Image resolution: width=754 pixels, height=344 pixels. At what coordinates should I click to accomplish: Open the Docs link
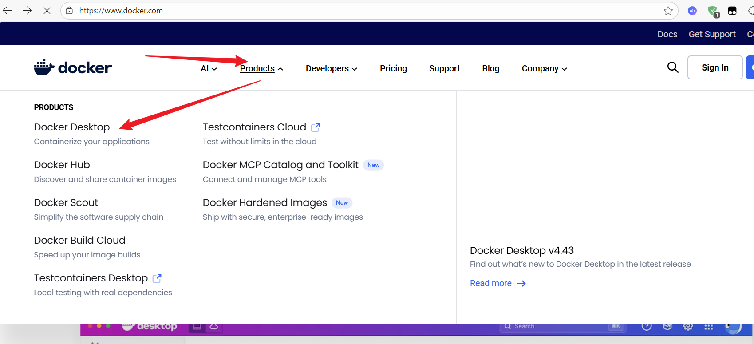coord(667,34)
